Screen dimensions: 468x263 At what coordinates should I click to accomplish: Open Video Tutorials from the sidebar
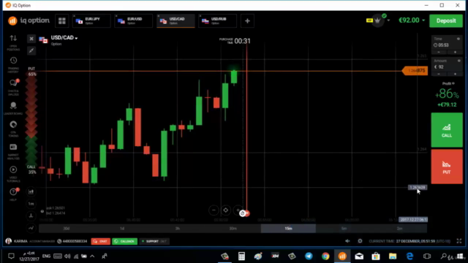click(13, 174)
